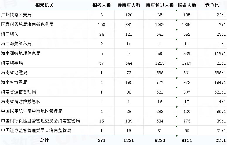This screenshot has width=227, height=145.
Task: Select the 待审查人数 column header
Action: pos(129,5)
